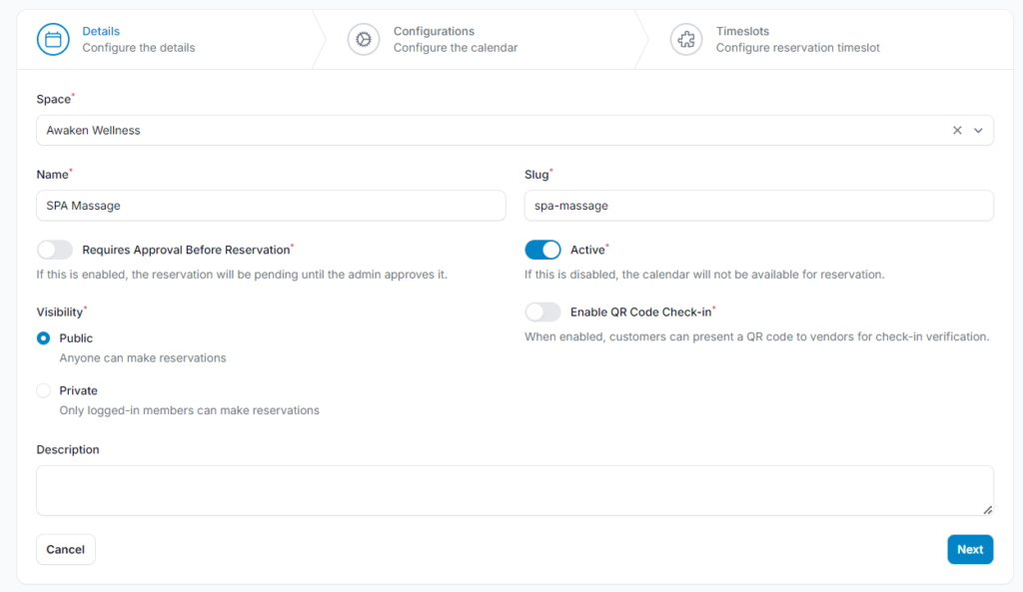Screen dimensions: 1023x592
Task: Expand the Awaken Wellness space selector
Action: pos(514,131)
